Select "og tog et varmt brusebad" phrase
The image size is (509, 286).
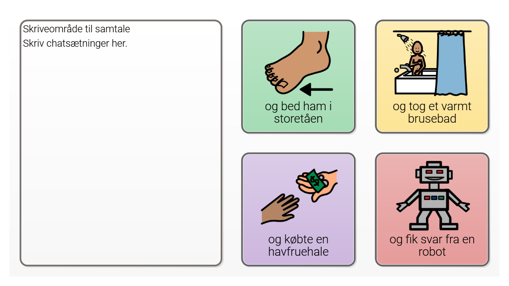(x=432, y=112)
